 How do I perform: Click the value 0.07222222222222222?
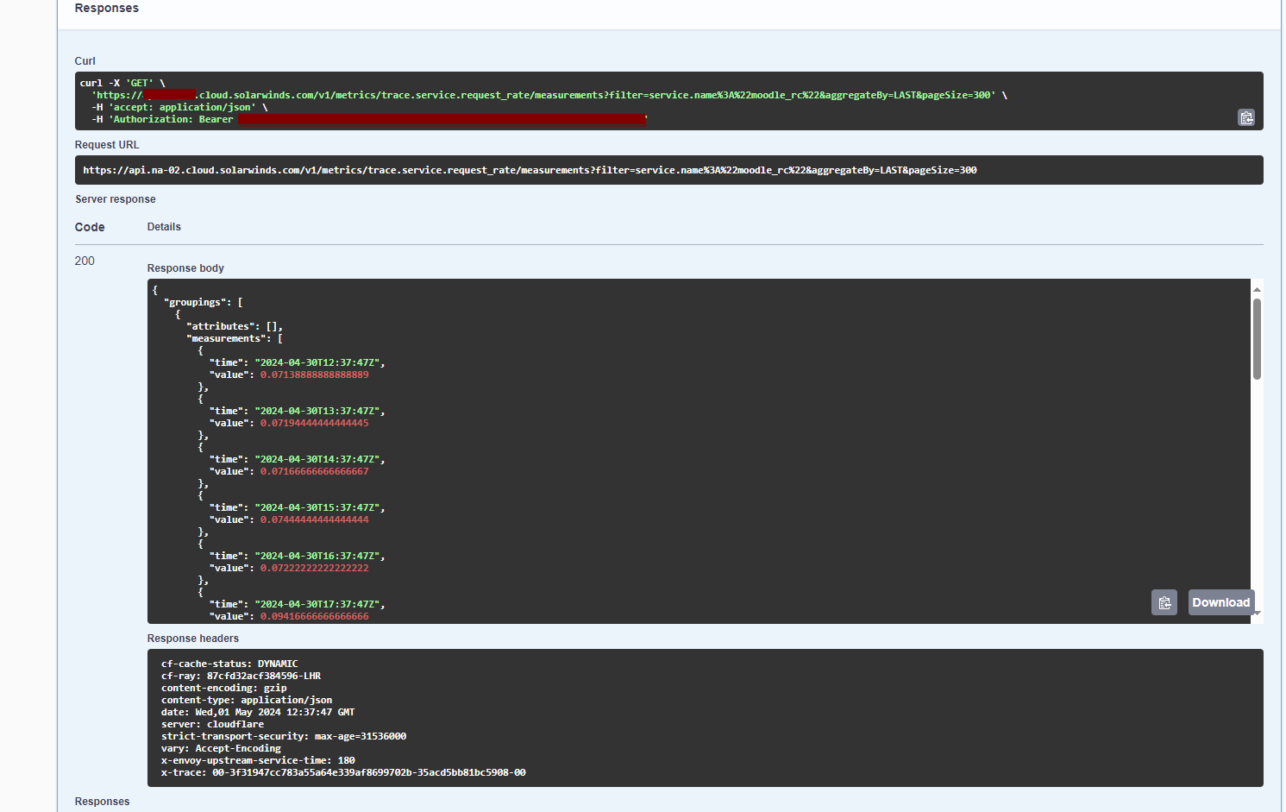pyautogui.click(x=315, y=568)
